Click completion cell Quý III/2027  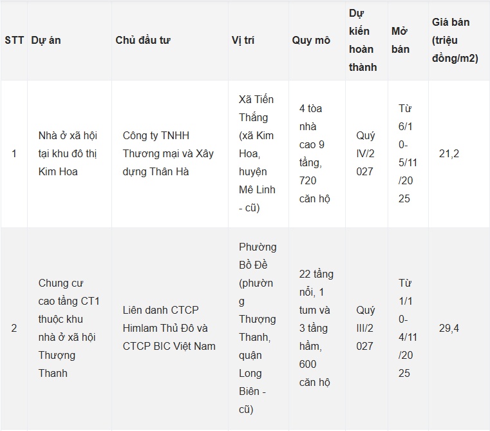click(364, 328)
